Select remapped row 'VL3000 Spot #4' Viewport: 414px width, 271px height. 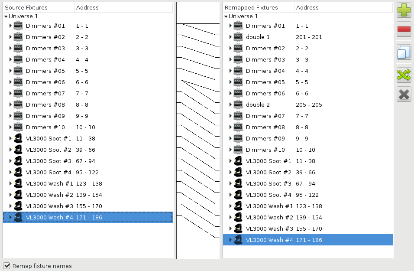(x=307, y=195)
